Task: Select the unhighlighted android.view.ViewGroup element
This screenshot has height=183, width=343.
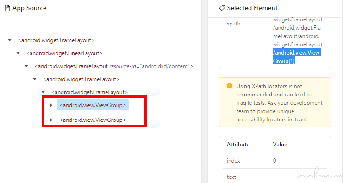Action: [x=93, y=120]
